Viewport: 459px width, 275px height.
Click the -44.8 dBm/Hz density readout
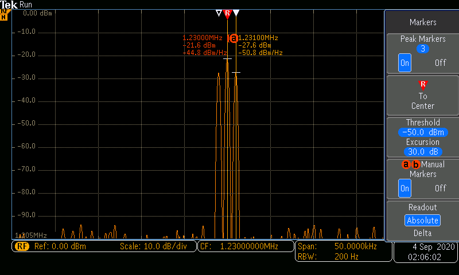tap(205, 53)
